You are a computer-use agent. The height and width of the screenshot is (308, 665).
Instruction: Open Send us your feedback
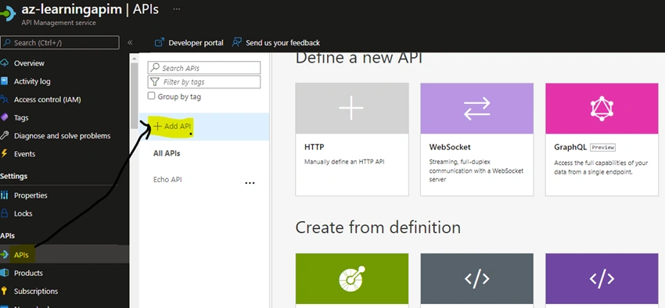tap(283, 43)
